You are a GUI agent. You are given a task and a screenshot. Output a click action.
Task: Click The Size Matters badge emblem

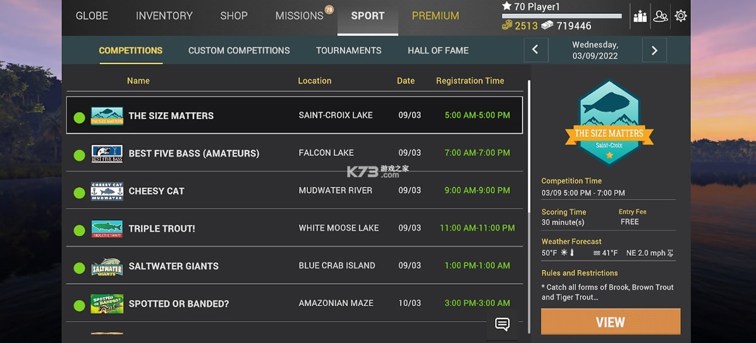point(609,123)
